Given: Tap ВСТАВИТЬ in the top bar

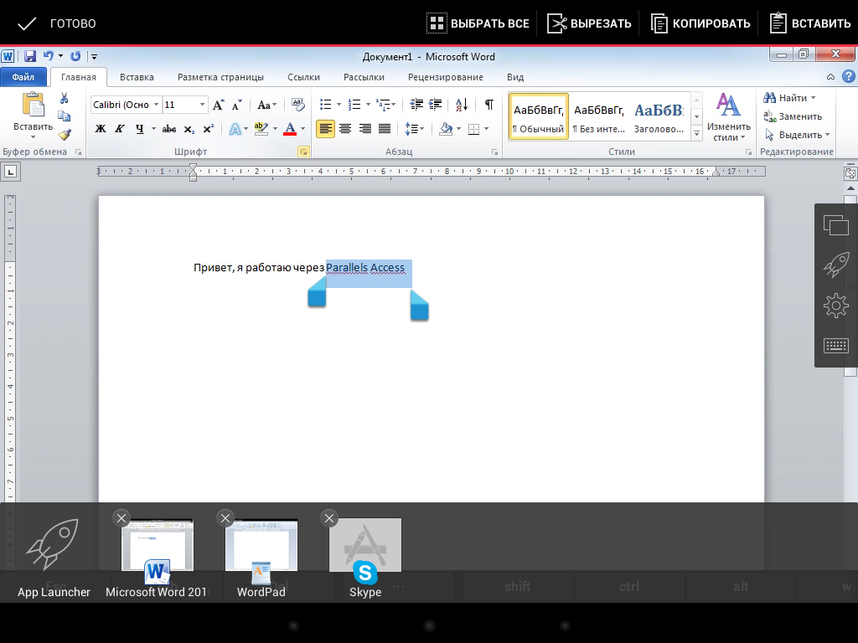Looking at the screenshot, I should [810, 23].
